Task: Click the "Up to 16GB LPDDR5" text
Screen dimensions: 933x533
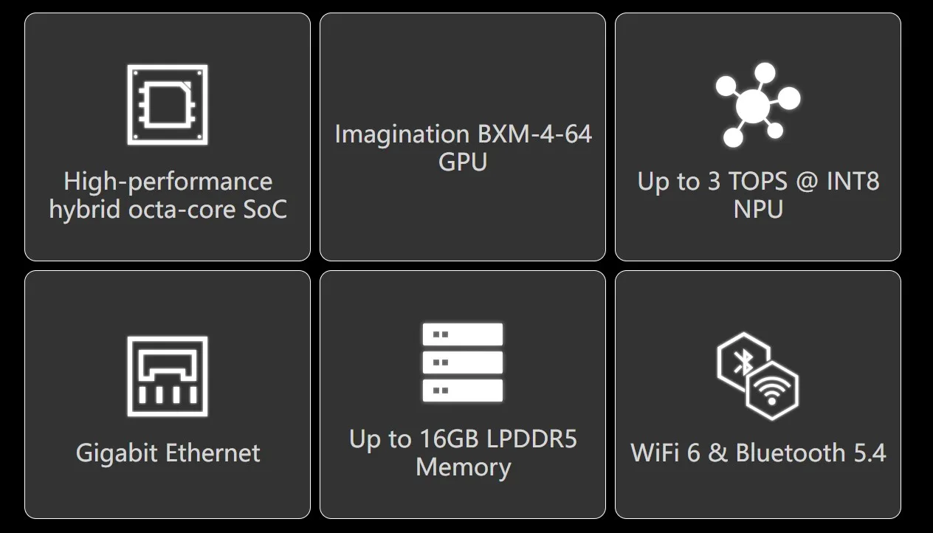Action: point(463,439)
